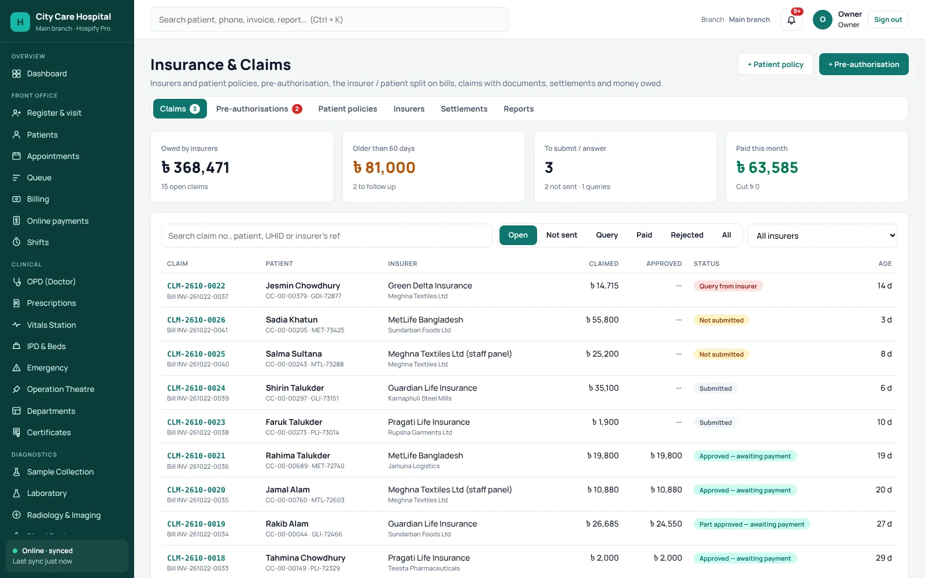This screenshot has width=925, height=578.
Task: Click the Owner avatar circle
Action: (x=823, y=20)
